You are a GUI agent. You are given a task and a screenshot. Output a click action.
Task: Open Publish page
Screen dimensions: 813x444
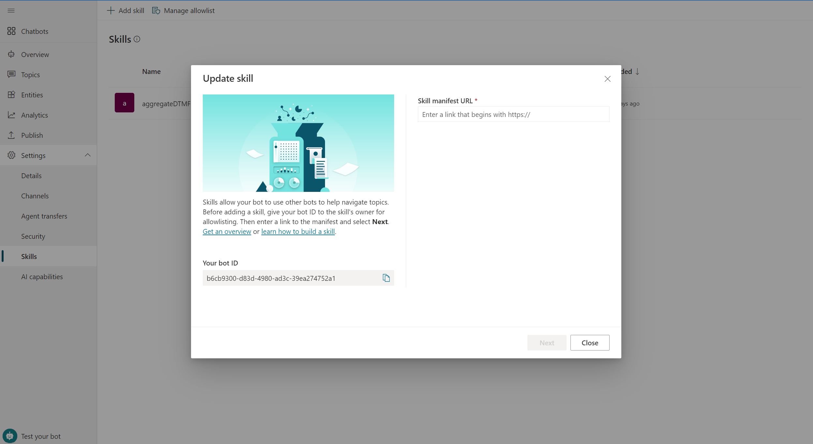click(x=48, y=135)
